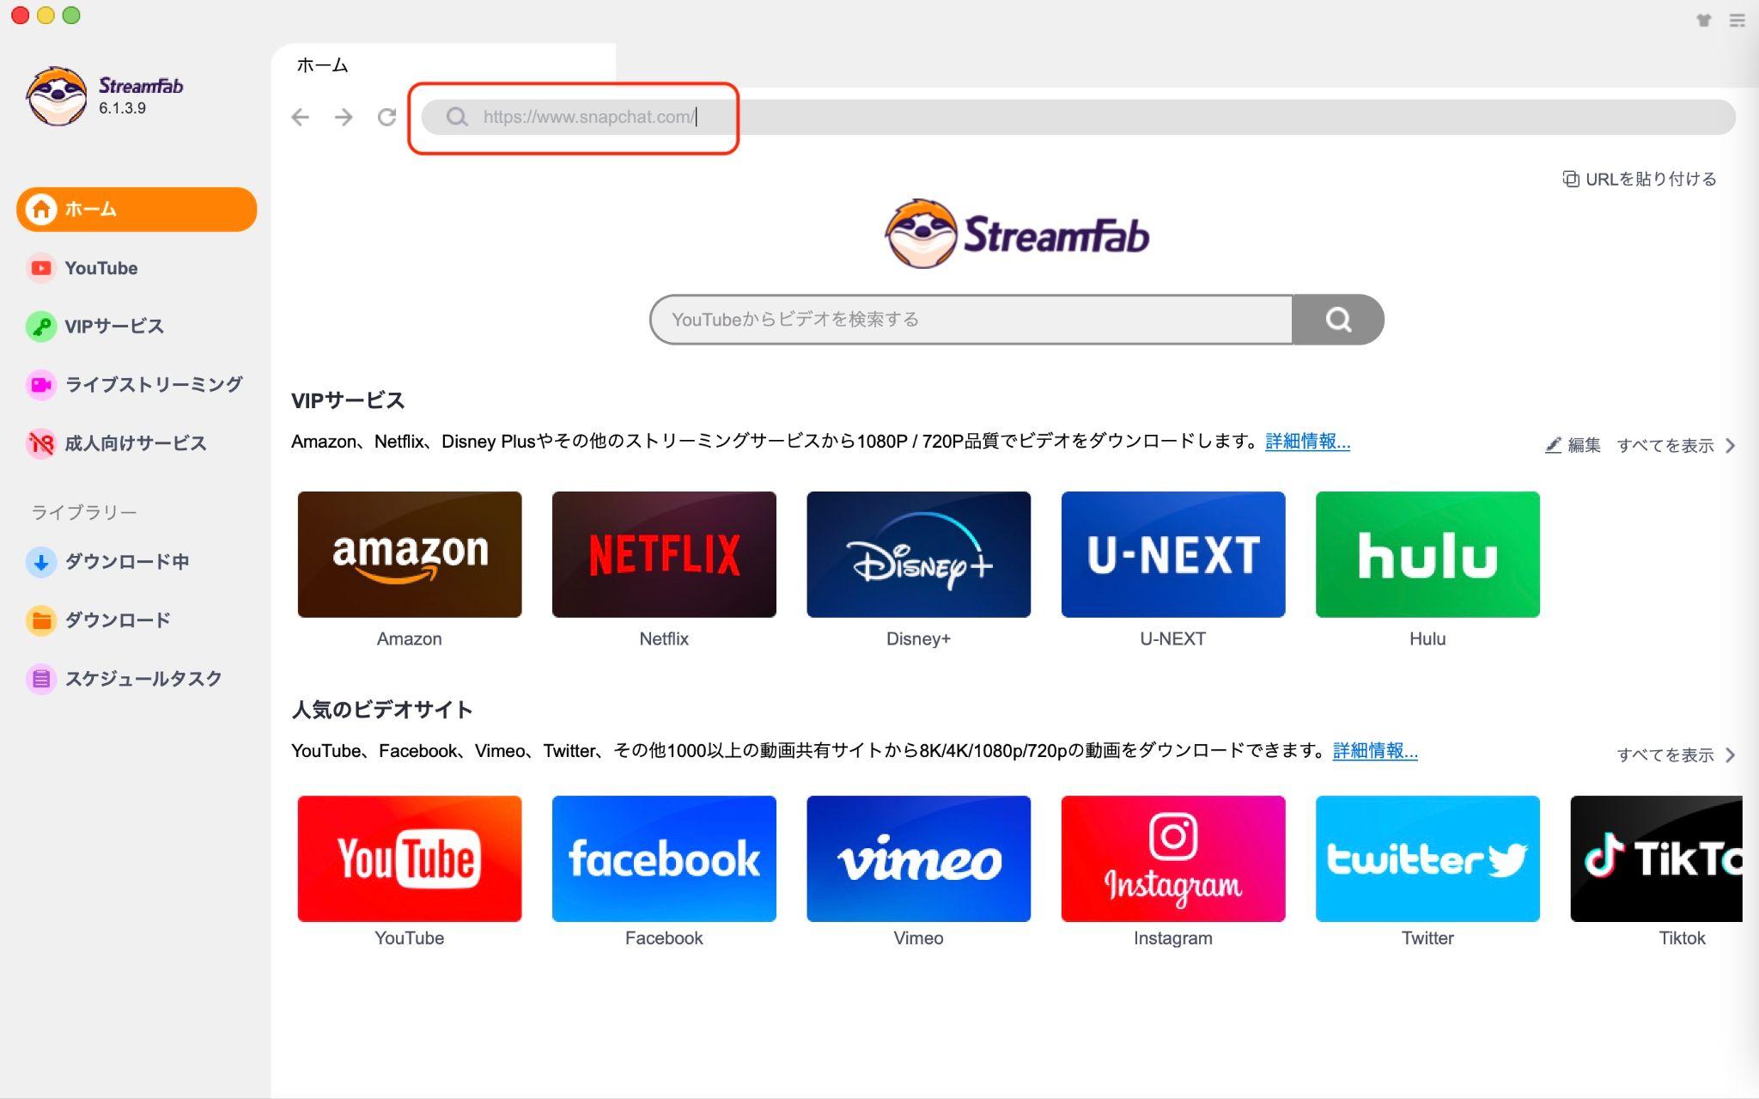The width and height of the screenshot is (1759, 1099).
Task: Open the Disney+ service tile
Action: [x=918, y=554]
